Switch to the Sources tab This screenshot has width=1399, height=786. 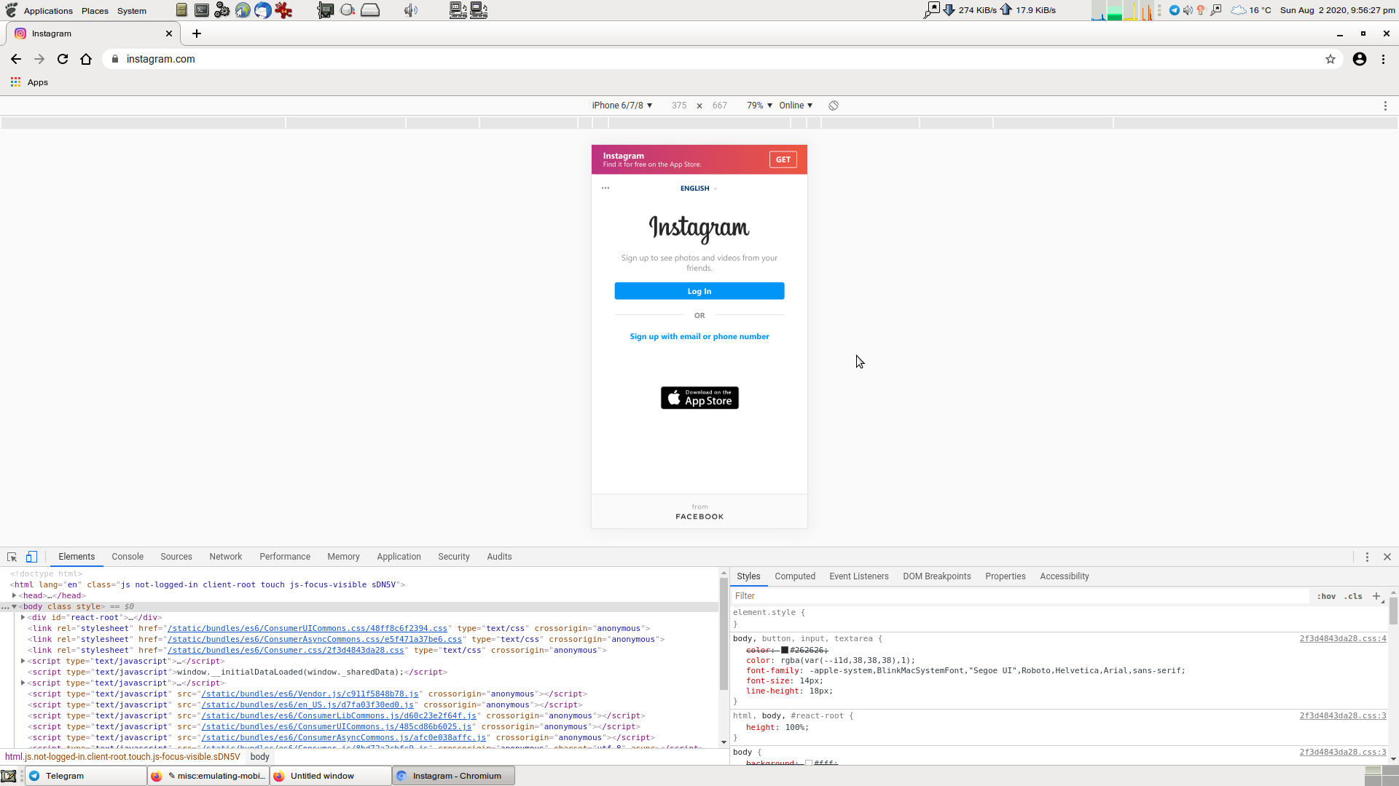click(x=176, y=557)
